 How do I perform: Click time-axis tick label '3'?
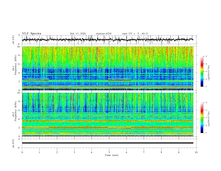click(74, 152)
